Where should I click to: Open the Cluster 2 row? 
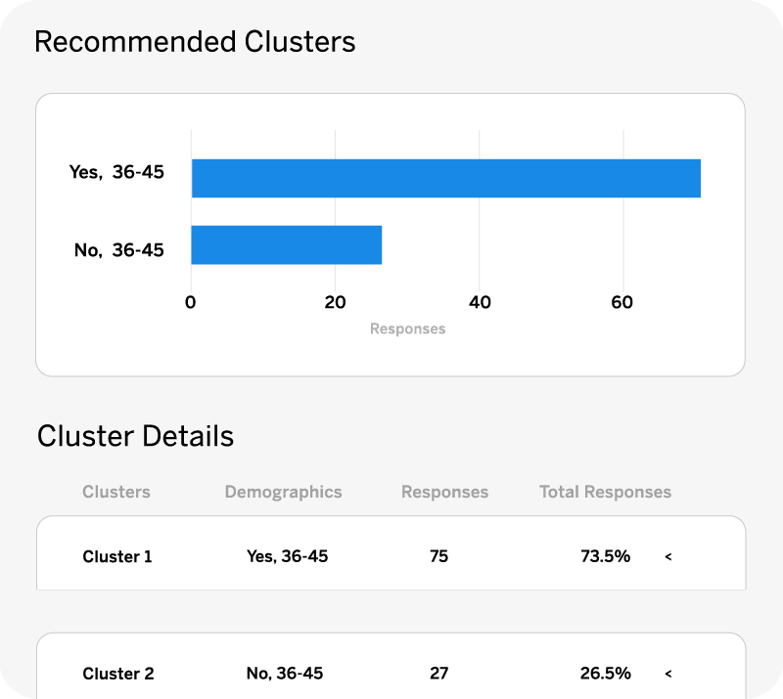click(x=391, y=666)
